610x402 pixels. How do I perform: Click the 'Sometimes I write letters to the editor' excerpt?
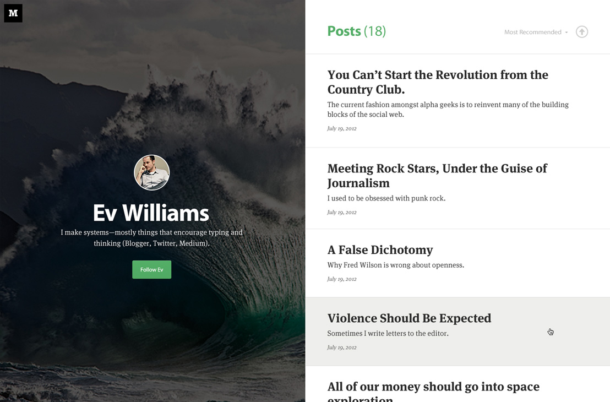pyautogui.click(x=388, y=334)
